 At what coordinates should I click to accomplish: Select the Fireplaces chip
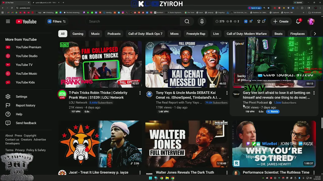click(298, 34)
